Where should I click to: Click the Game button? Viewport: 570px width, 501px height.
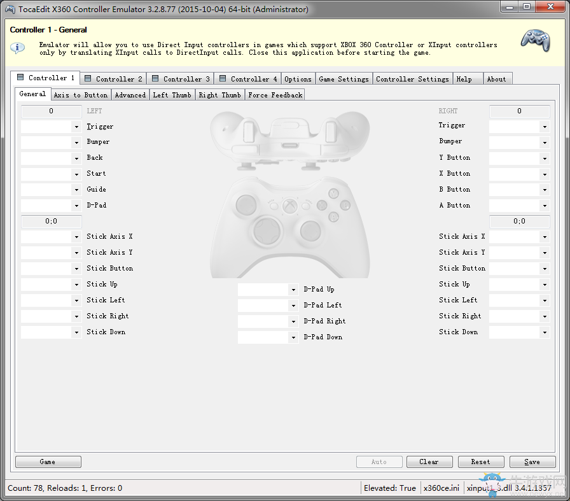[48, 462]
